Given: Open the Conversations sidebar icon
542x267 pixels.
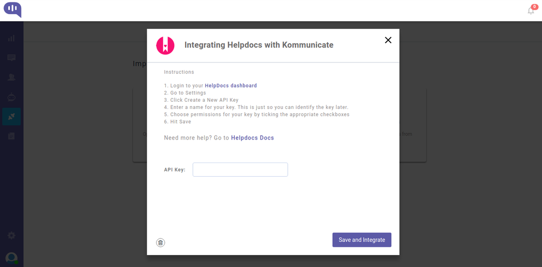Looking at the screenshot, I should [11, 57].
